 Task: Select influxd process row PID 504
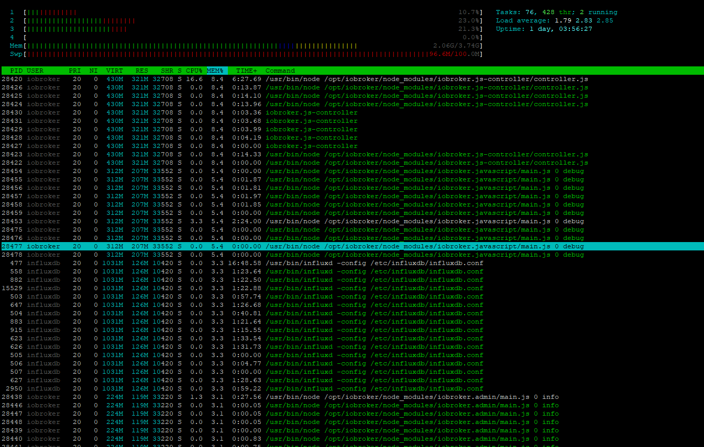point(352,313)
